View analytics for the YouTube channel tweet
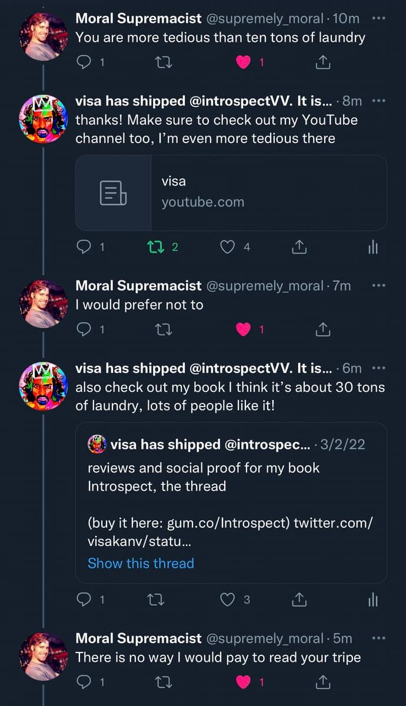The width and height of the screenshot is (406, 706). (372, 248)
